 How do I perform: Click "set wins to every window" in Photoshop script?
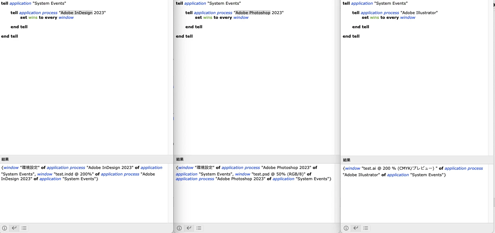coord(222,17)
